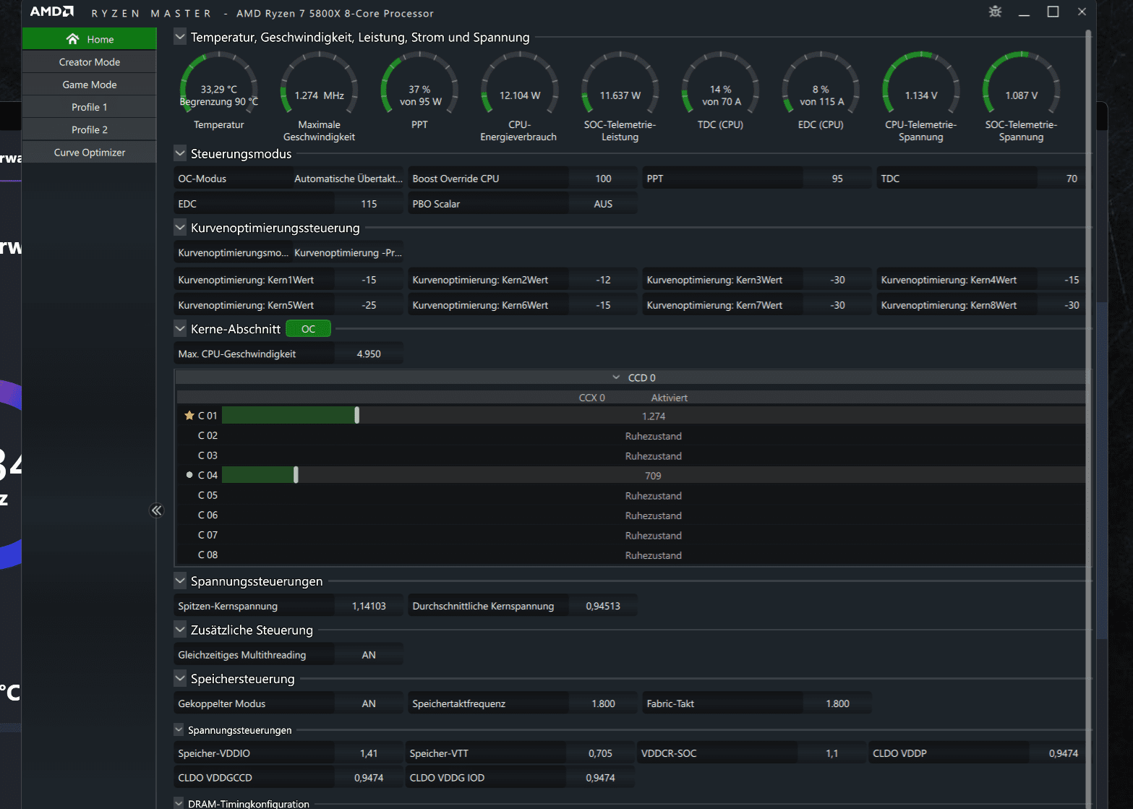Click the bug report icon in title bar
The height and width of the screenshot is (809, 1133).
tap(996, 12)
